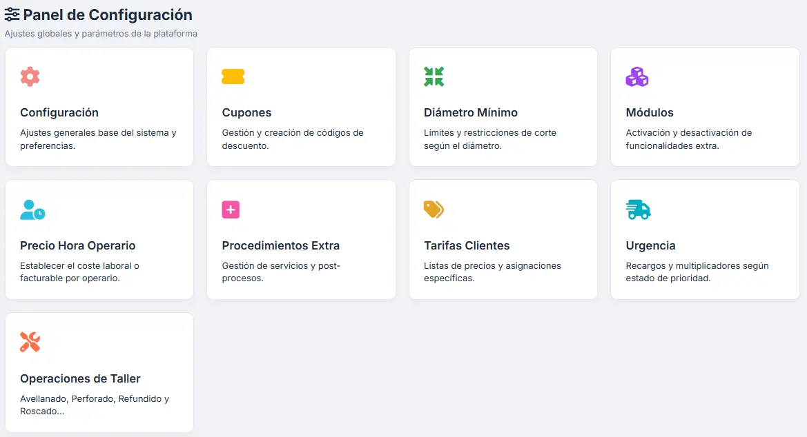
Task: Open the Configuración settings card
Action: pyautogui.click(x=99, y=107)
